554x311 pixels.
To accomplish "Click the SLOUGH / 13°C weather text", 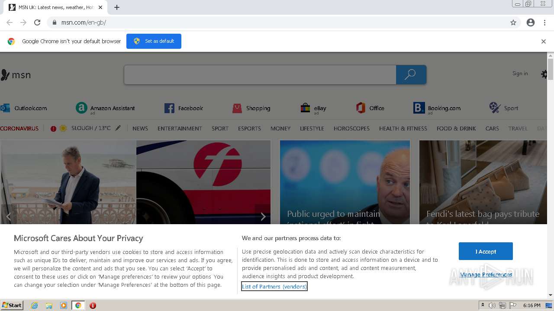I will pyautogui.click(x=91, y=128).
